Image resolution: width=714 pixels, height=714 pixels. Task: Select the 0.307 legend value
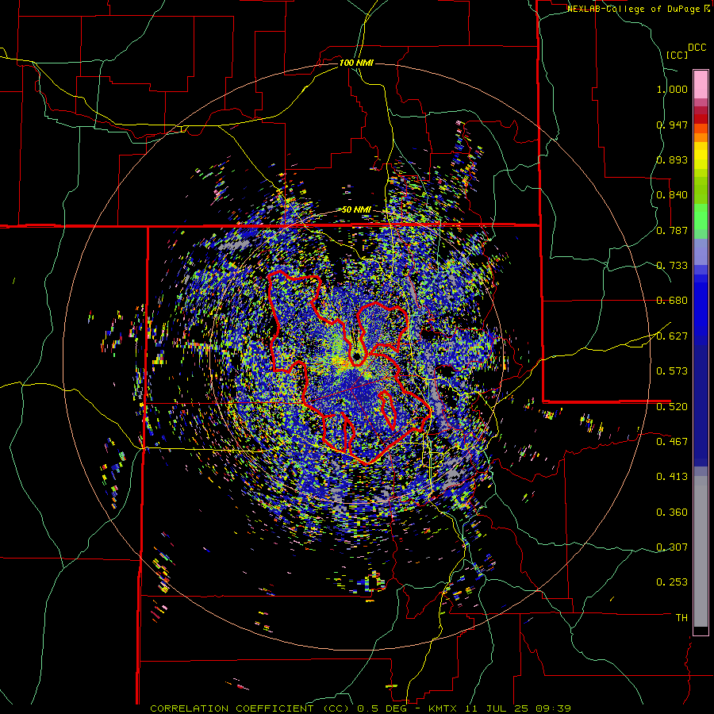pos(672,547)
